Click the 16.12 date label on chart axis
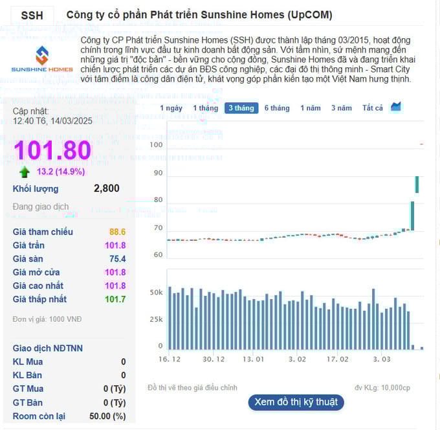Viewport: 440px width, 430px height. coord(169,359)
